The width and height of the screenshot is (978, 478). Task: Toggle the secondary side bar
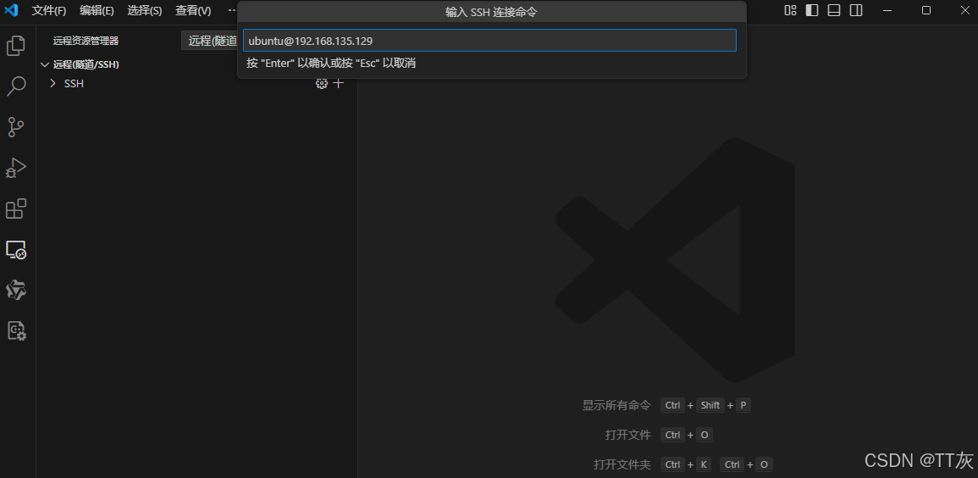point(856,10)
